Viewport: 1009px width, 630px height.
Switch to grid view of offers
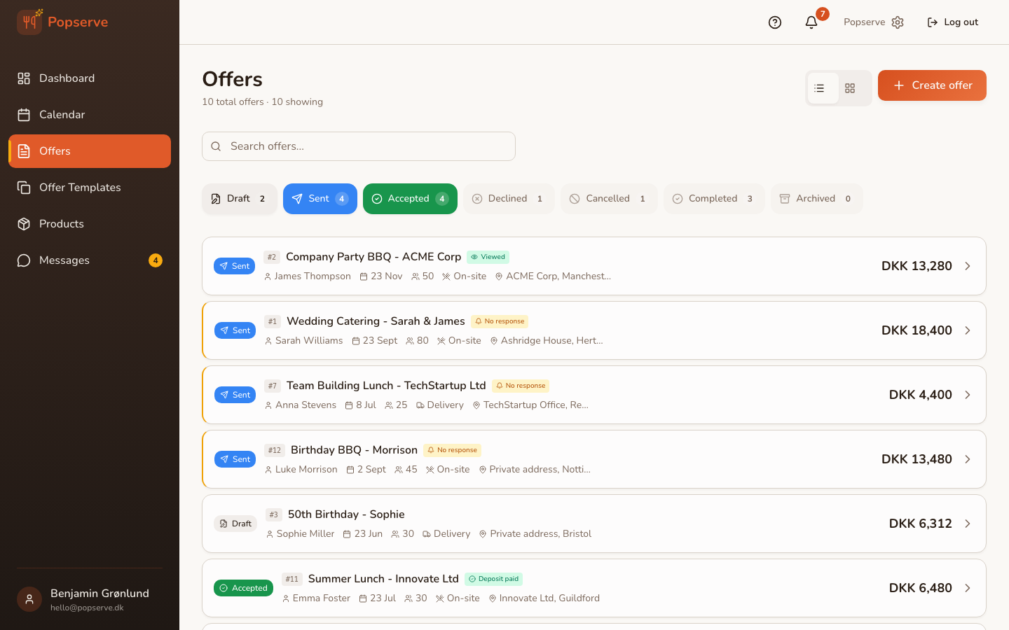click(x=850, y=87)
